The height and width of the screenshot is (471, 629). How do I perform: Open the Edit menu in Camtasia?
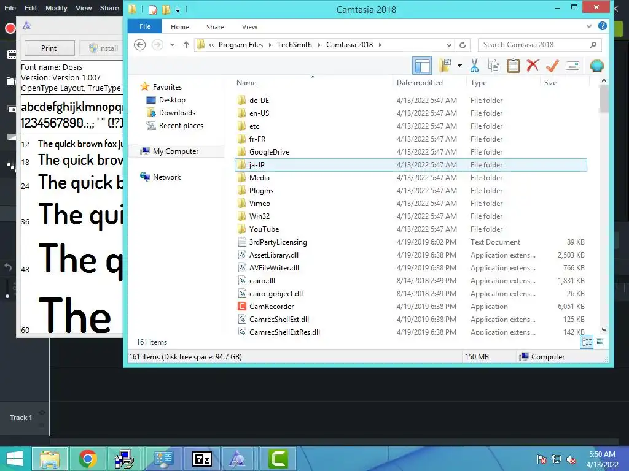point(31,8)
